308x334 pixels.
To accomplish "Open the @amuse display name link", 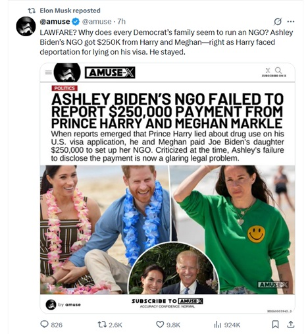I will coord(55,22).
